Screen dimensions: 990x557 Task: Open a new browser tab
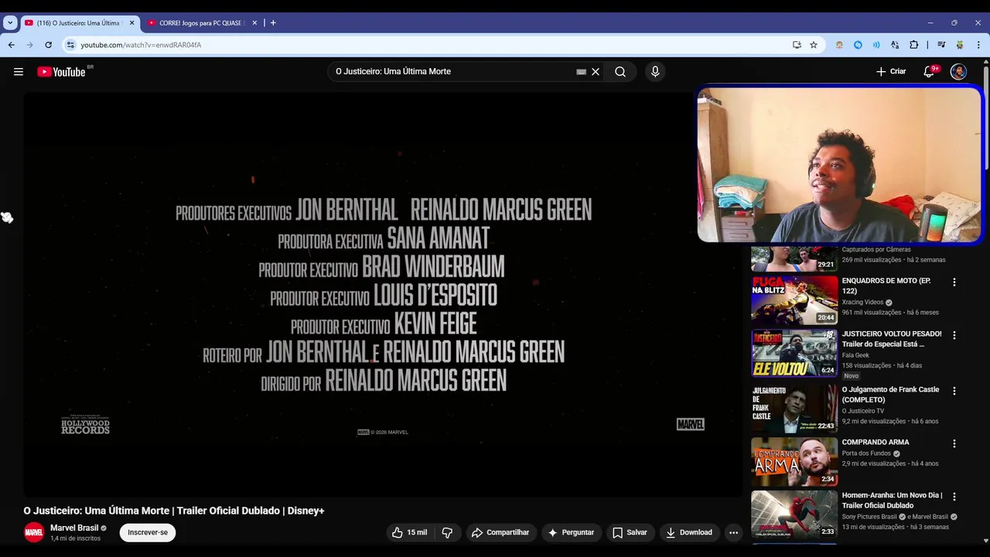[273, 22]
